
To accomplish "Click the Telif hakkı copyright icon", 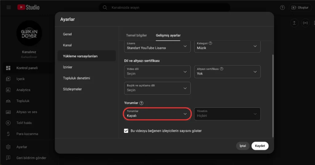I will (8, 123).
